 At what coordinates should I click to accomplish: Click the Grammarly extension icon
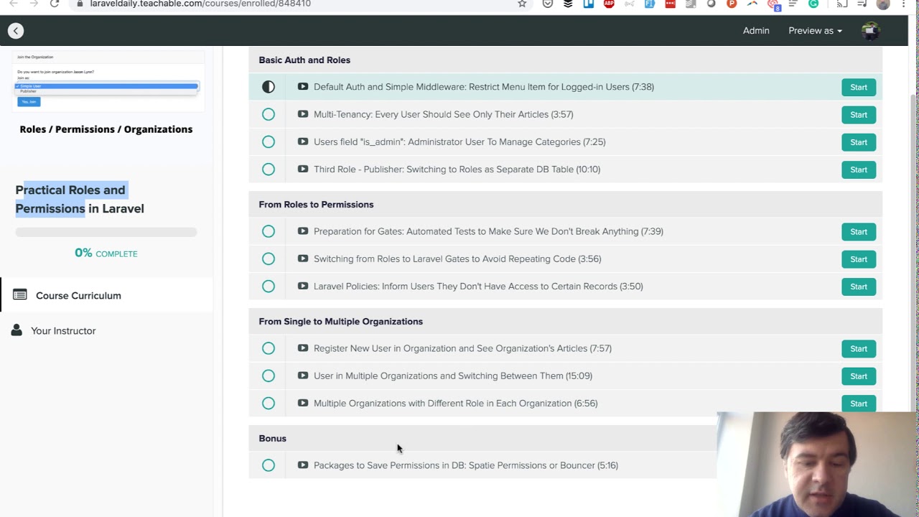813,4
